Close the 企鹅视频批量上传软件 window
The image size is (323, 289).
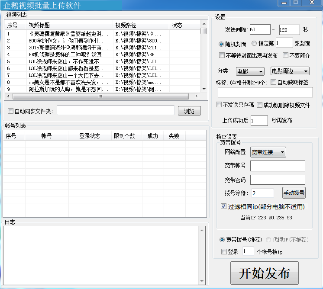point(312,3)
